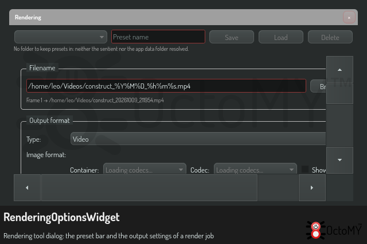367x244 pixels.
Task: Toggle the Show checkbox beside Codec
Action: pyautogui.click(x=305, y=169)
